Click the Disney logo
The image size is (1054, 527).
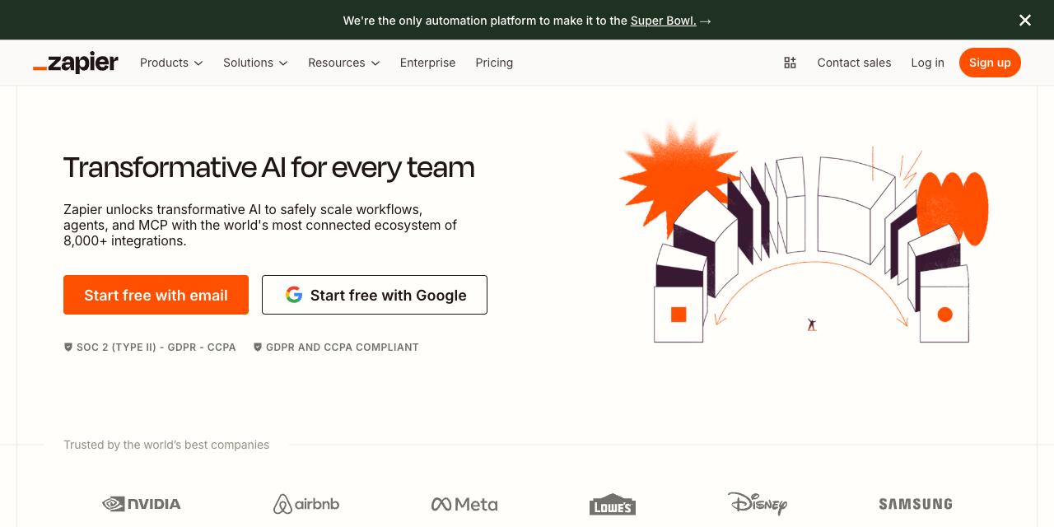tap(758, 503)
